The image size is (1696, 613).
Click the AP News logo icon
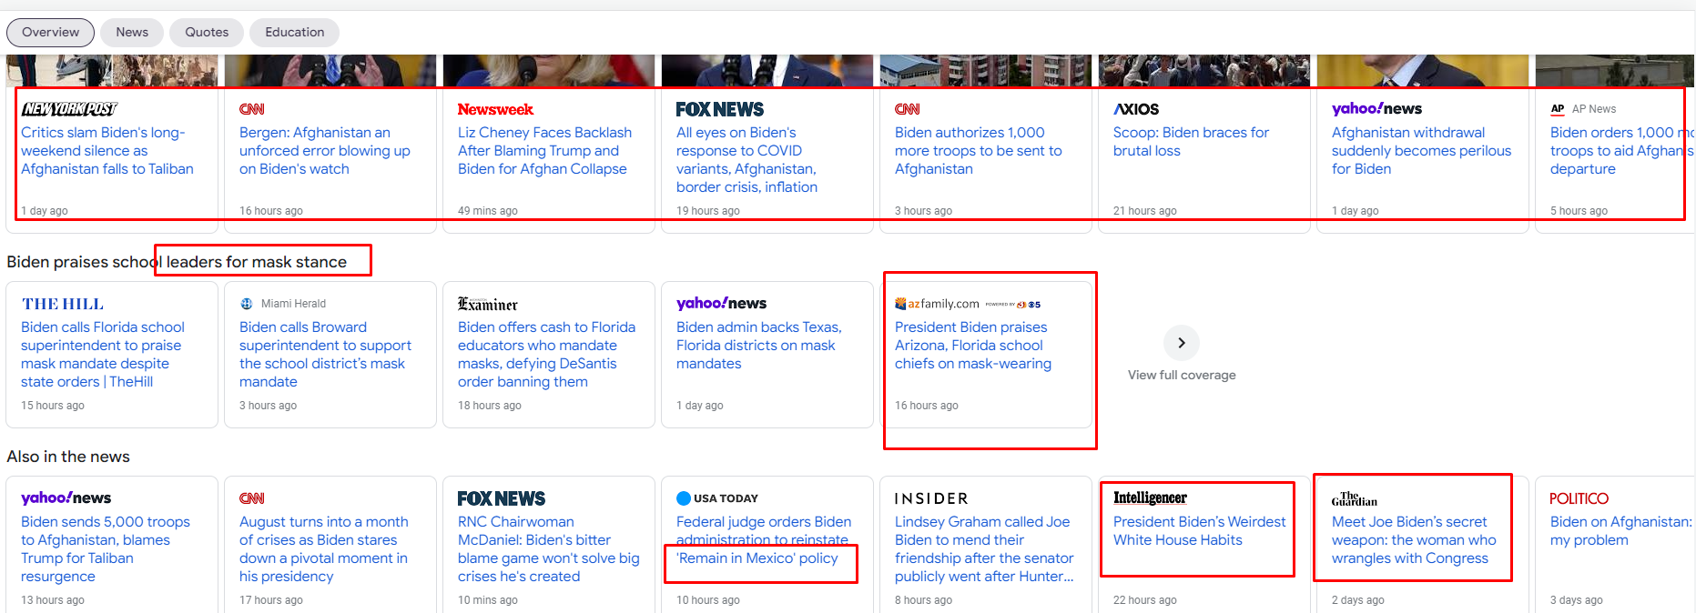click(1558, 109)
